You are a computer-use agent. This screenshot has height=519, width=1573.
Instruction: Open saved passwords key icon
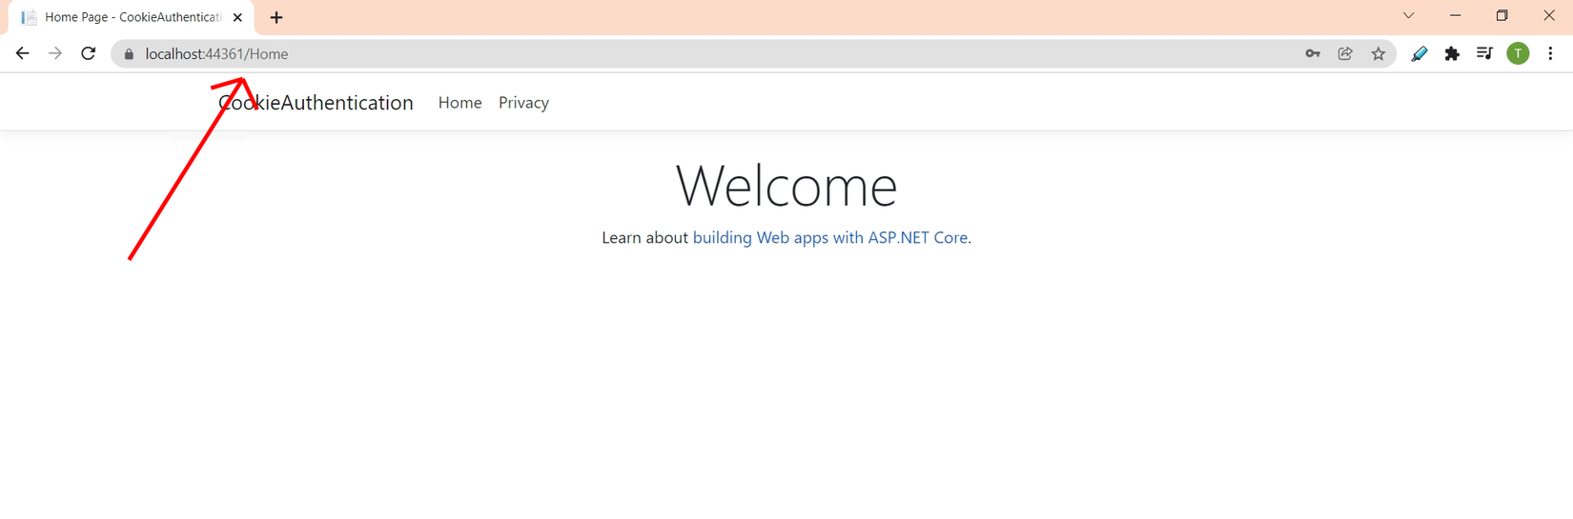(x=1313, y=54)
